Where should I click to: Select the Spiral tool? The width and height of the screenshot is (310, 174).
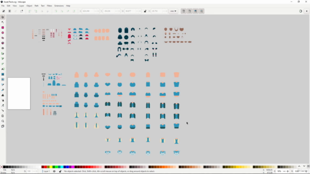3,48
